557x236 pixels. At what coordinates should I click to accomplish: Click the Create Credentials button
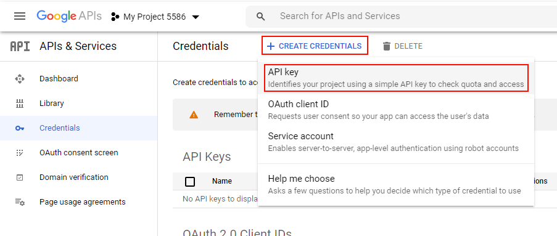[315, 46]
